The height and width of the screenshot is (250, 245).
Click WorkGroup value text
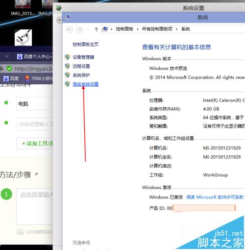215,175
